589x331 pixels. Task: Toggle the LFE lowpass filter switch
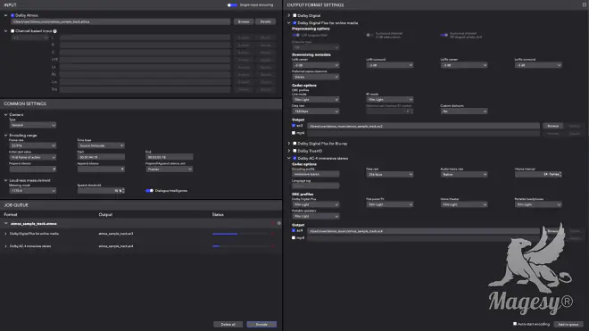(295, 36)
